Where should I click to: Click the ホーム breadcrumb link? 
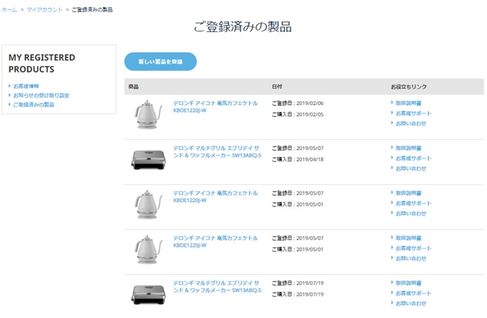click(9, 10)
